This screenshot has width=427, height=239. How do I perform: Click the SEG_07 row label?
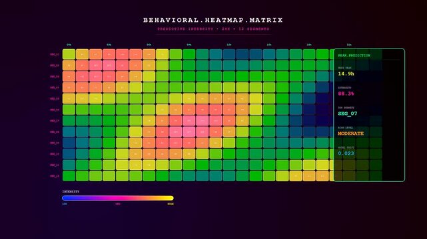55,121
